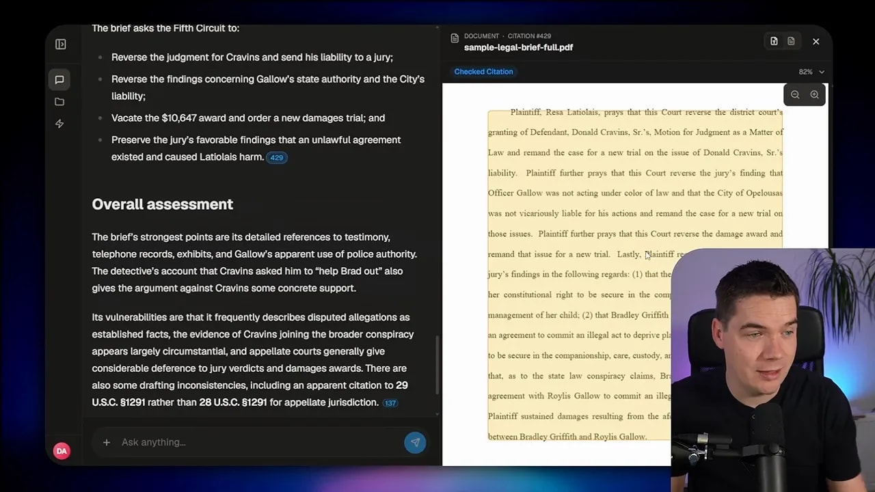Open the 82% zoom level dropdown
This screenshot has height=492, width=875.
tap(811, 72)
